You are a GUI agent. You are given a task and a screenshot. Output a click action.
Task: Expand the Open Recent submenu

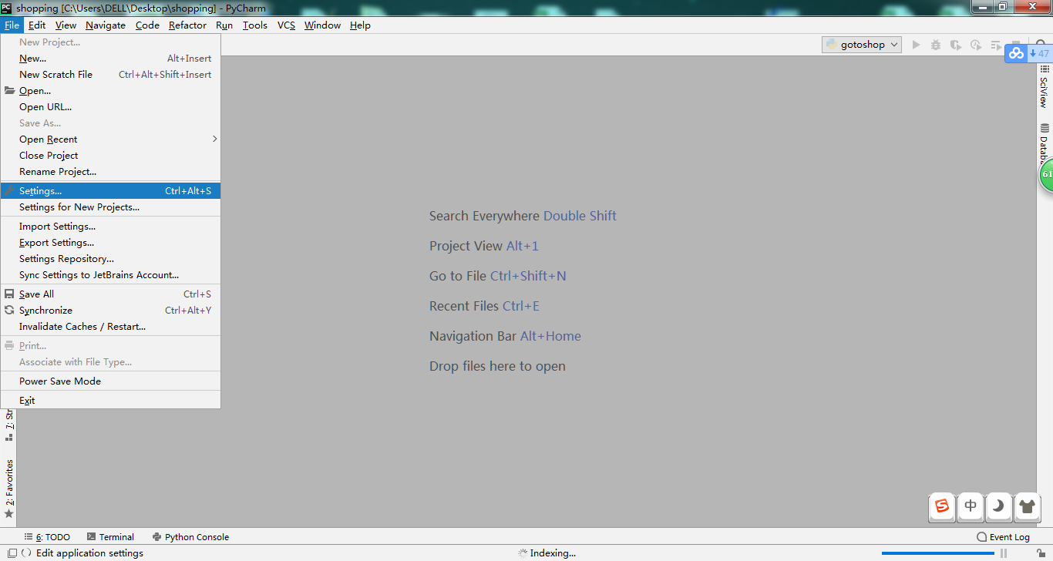(110, 139)
